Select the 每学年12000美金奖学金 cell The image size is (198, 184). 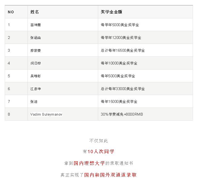coord(121,38)
